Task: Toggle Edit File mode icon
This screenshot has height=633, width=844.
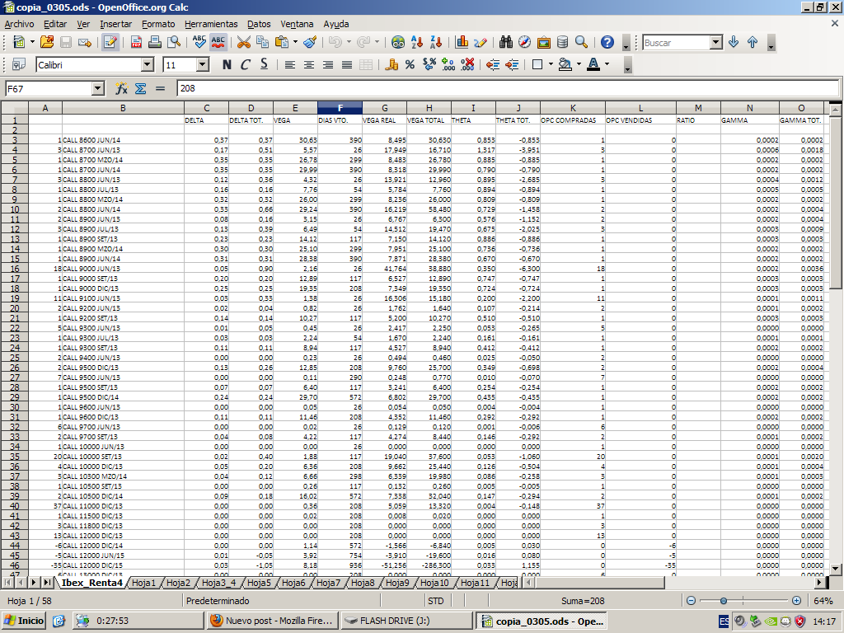Action: [x=110, y=42]
